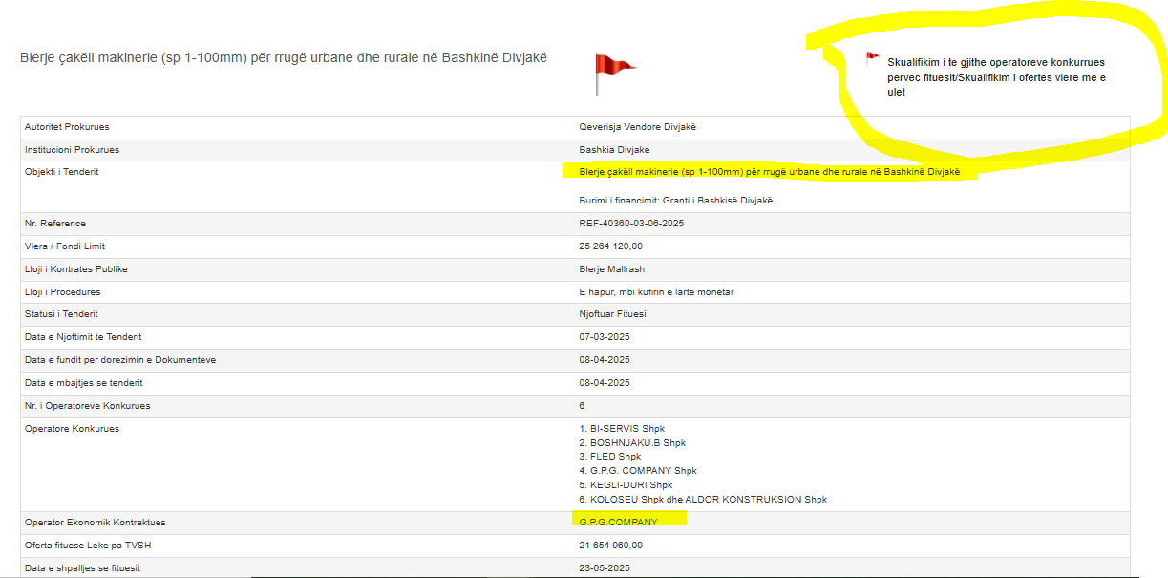
Task: Click the winning bid value 21 654 960,00
Action: coord(611,546)
